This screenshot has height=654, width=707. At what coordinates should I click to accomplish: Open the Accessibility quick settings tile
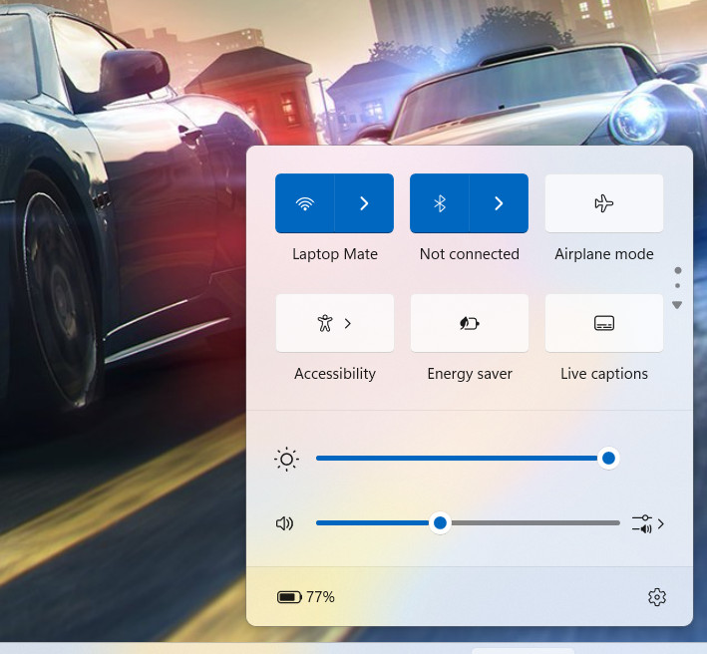(x=335, y=323)
